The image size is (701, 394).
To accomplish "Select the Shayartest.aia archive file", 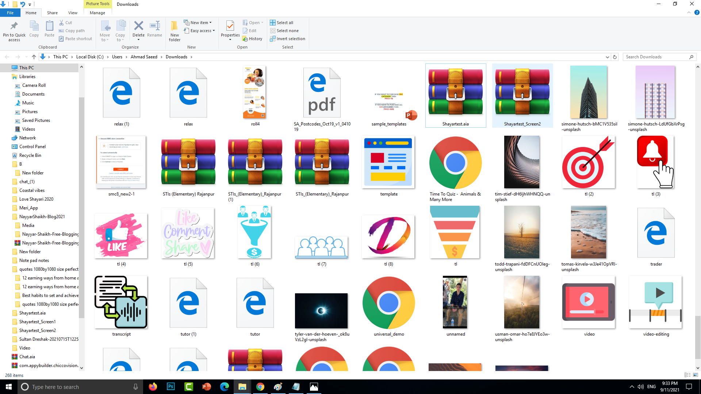I will [x=456, y=96].
